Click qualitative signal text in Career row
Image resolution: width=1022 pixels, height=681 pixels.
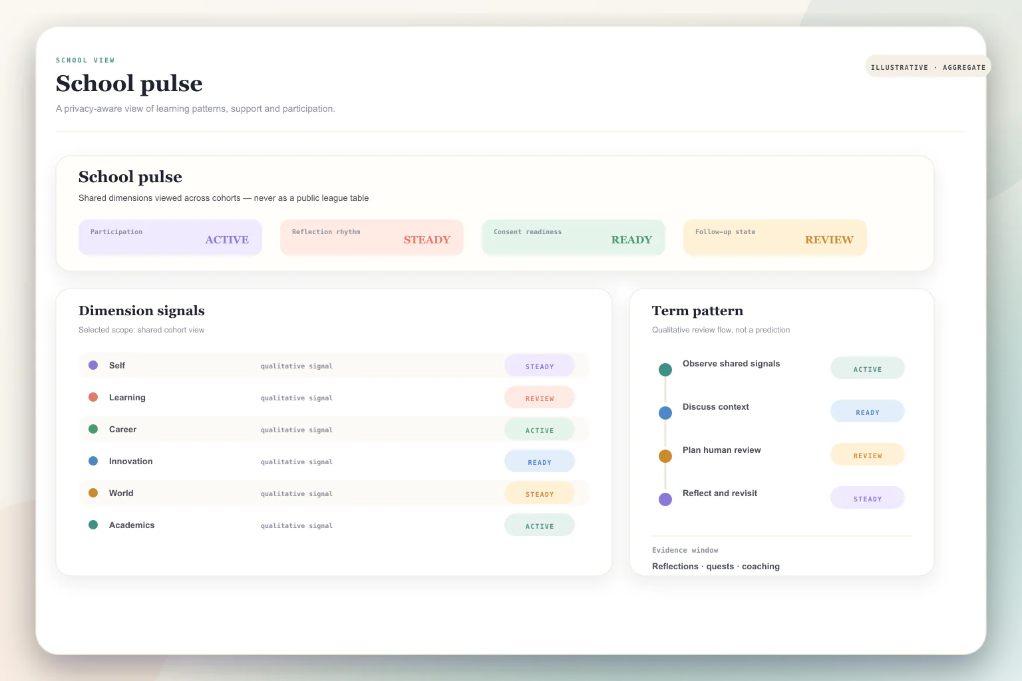(297, 430)
